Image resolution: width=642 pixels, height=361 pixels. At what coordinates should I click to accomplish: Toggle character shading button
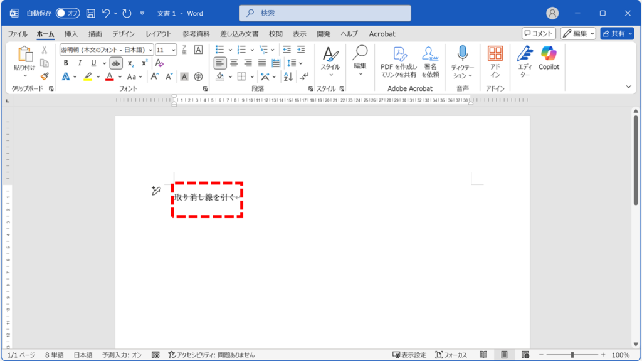pos(184,76)
